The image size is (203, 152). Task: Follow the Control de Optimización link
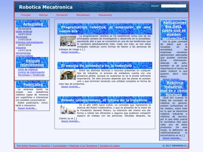(31, 72)
